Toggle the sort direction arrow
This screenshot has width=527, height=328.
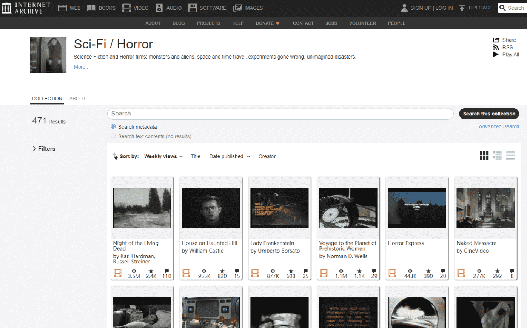(115, 156)
